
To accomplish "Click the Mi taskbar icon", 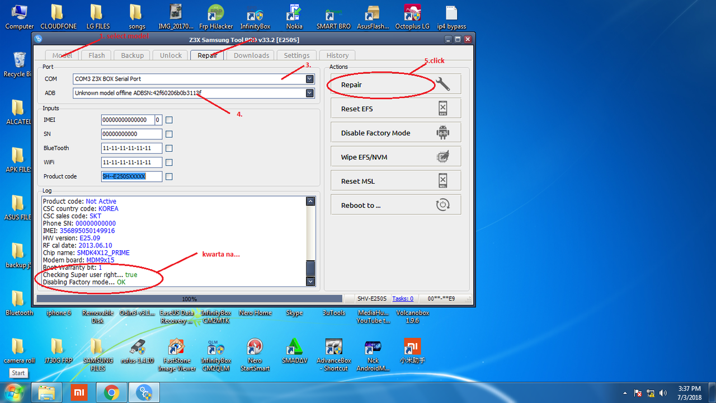I will point(79,393).
